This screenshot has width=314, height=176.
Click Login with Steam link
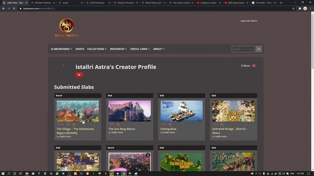(x=249, y=21)
